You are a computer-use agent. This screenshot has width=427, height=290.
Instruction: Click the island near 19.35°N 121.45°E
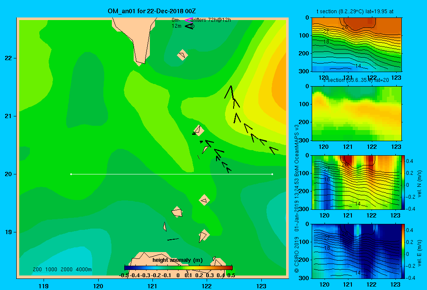click(177, 212)
